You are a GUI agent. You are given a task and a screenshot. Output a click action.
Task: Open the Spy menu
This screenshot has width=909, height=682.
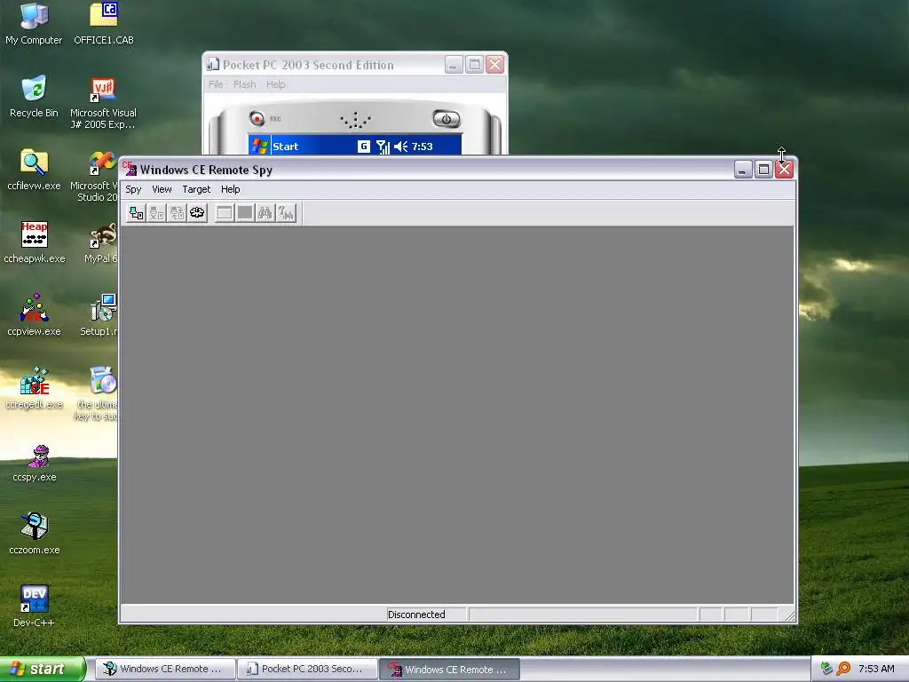(133, 189)
